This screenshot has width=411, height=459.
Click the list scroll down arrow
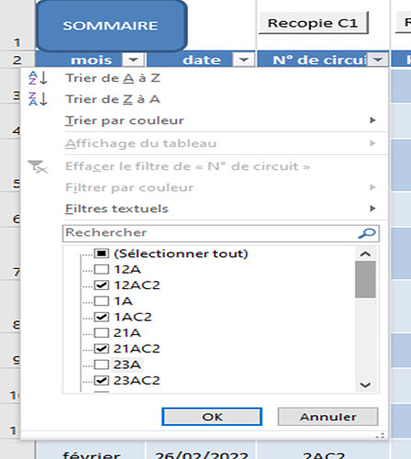(365, 385)
